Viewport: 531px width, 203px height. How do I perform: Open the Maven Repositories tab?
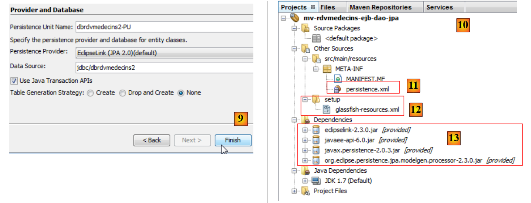click(x=380, y=7)
